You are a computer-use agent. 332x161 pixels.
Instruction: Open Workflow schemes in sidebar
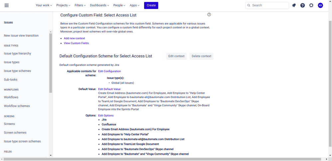point(17,106)
